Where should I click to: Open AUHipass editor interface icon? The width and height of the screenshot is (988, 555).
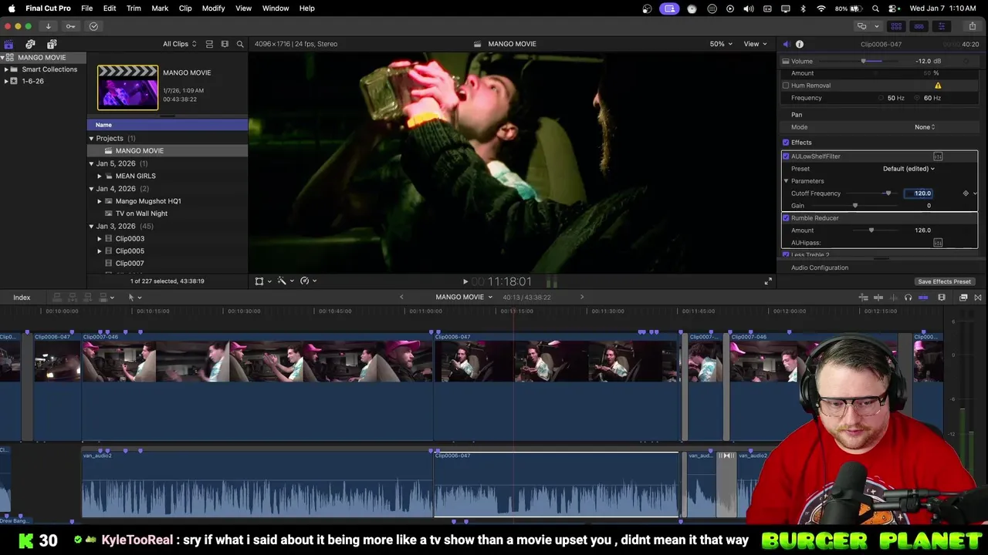coord(938,243)
